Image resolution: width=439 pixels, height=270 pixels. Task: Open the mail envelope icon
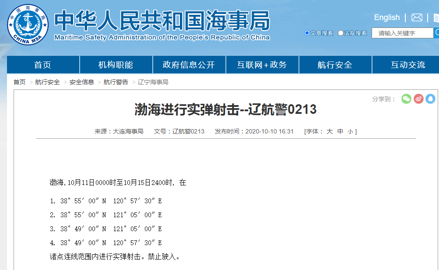pyautogui.click(x=416, y=17)
